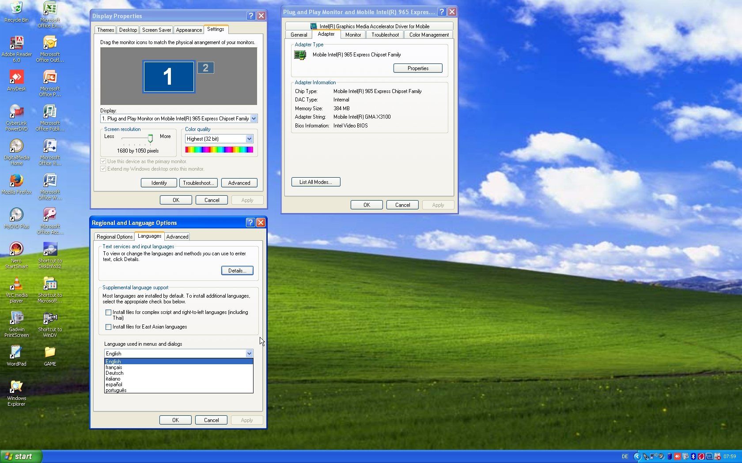
Task: Select the Shortcut to WinDV icon
Action: (50, 324)
